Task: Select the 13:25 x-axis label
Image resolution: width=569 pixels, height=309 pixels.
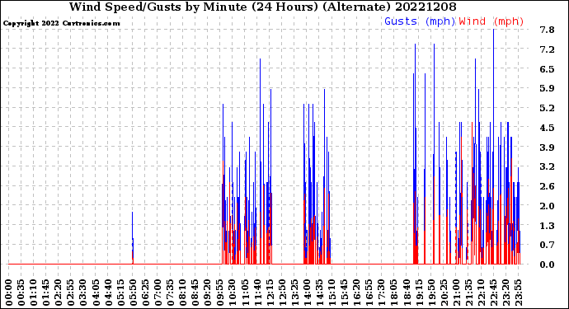Action: click(294, 293)
